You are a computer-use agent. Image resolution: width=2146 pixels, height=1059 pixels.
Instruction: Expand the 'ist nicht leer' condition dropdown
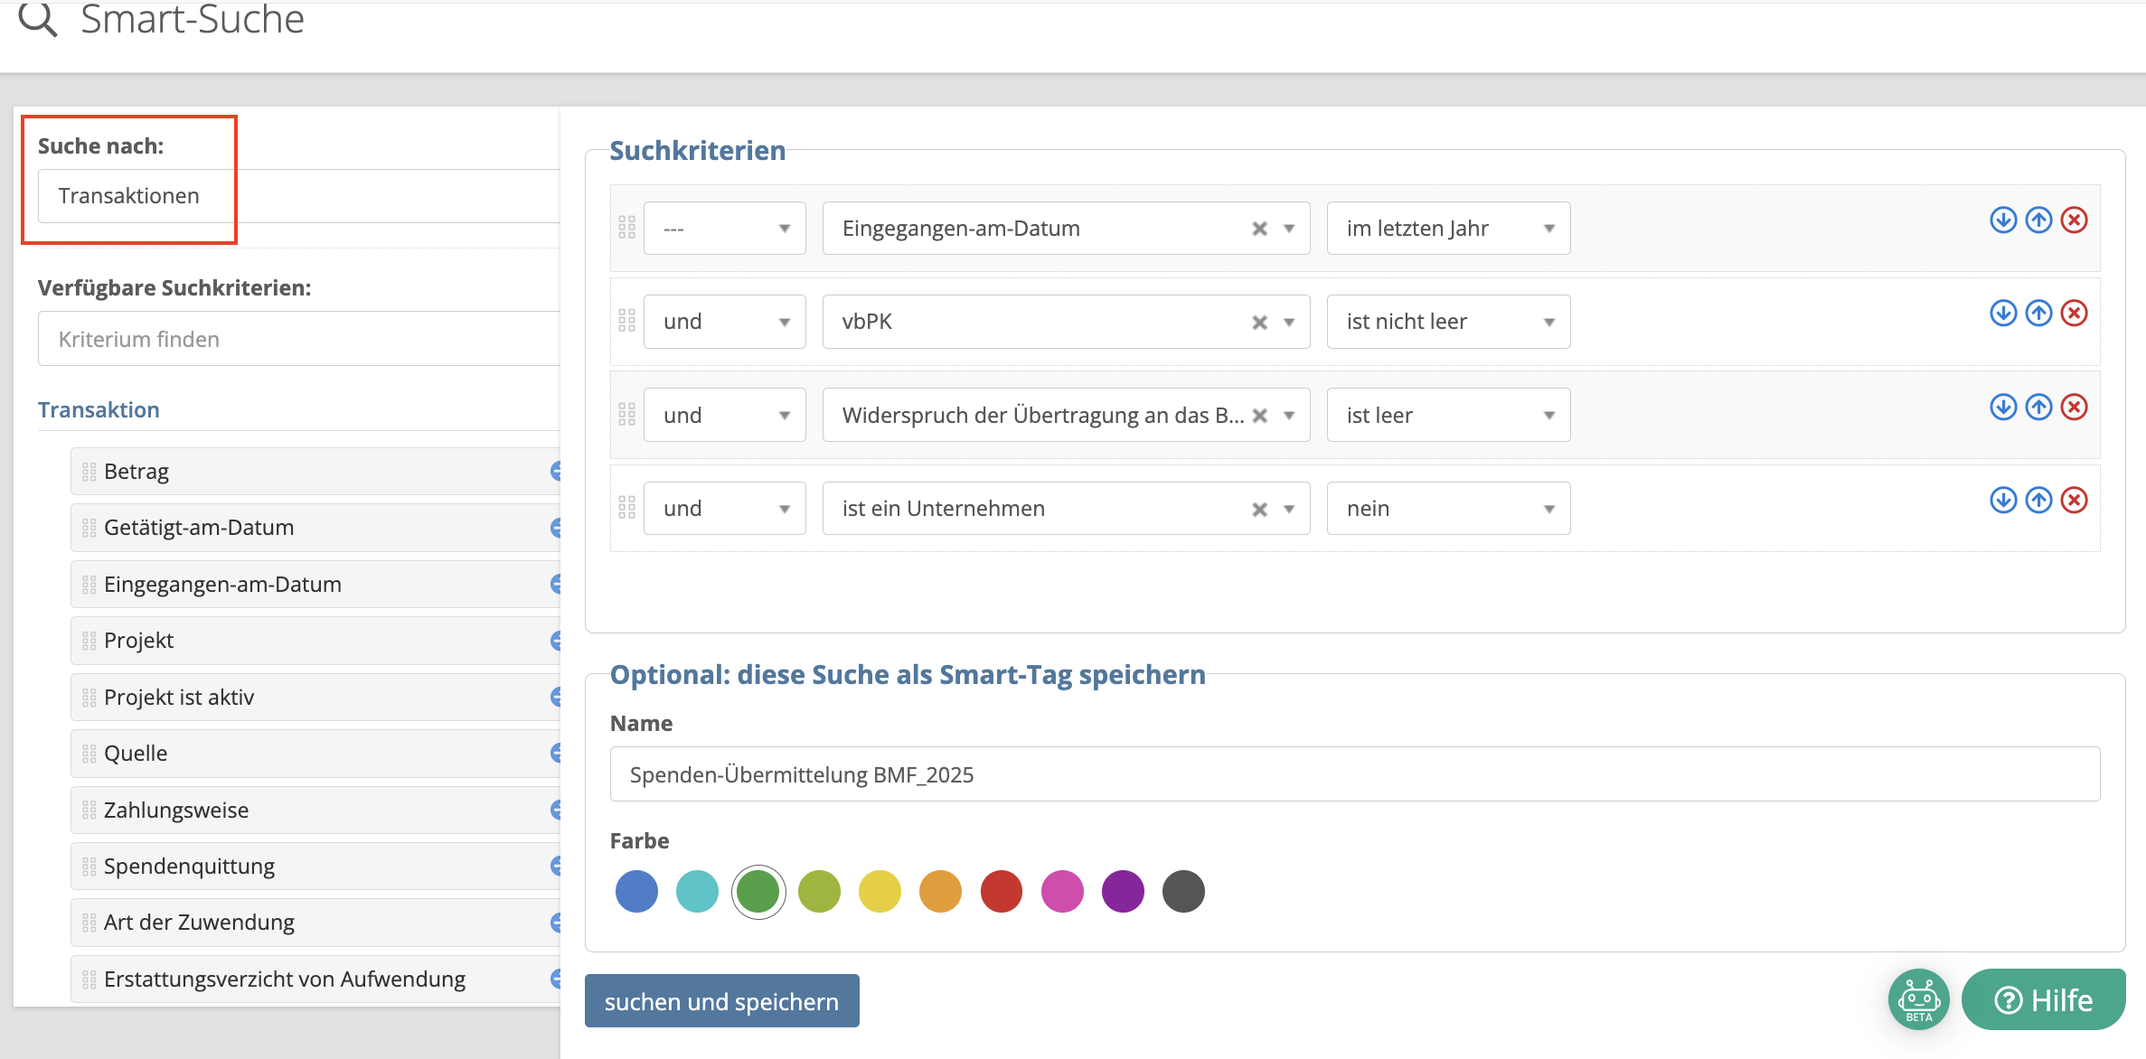(x=1448, y=322)
